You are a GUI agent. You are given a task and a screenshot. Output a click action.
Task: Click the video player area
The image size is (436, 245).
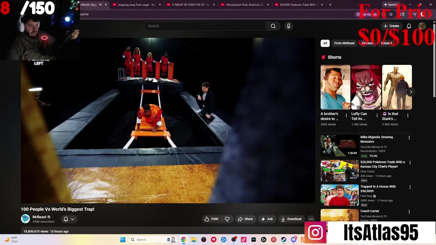(168, 120)
